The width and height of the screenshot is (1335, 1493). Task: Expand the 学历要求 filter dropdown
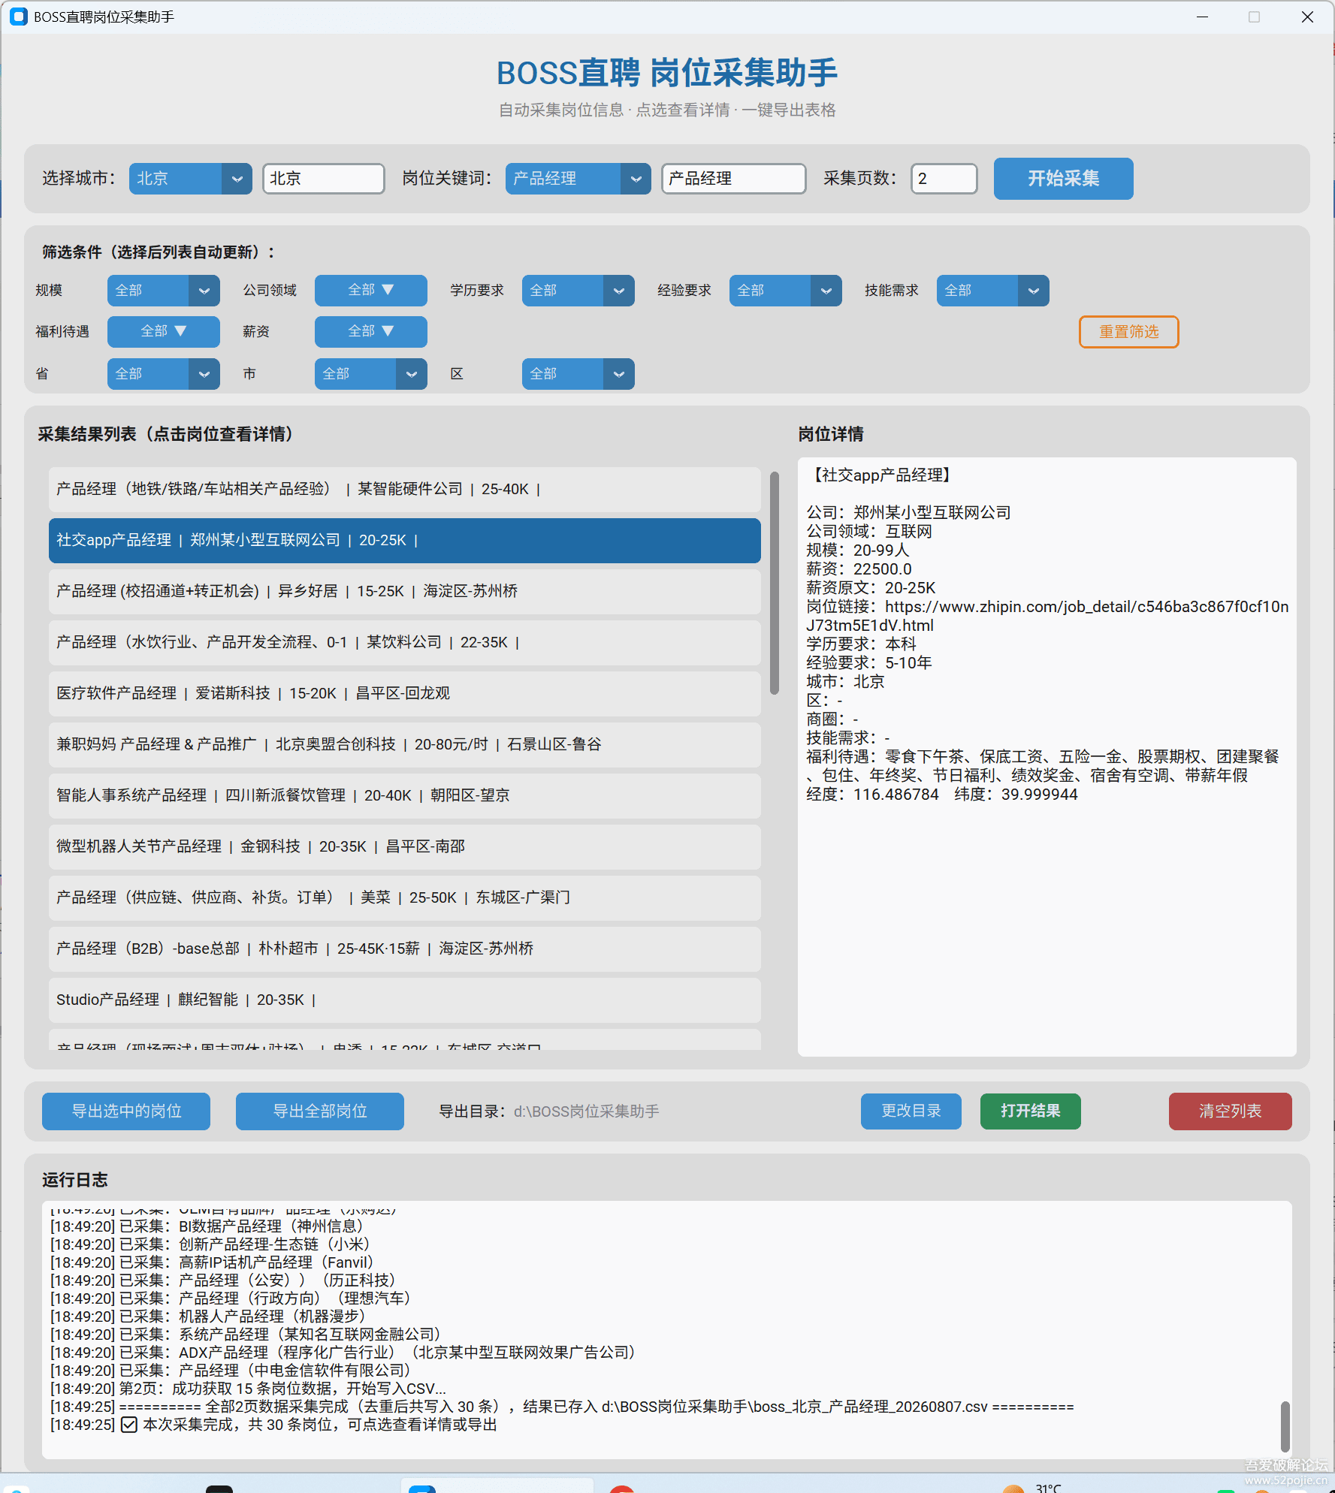(x=578, y=291)
